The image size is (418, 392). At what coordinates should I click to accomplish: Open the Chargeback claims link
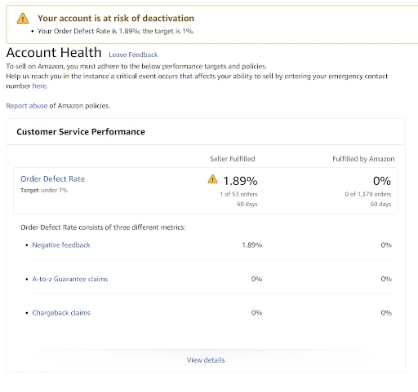point(61,313)
